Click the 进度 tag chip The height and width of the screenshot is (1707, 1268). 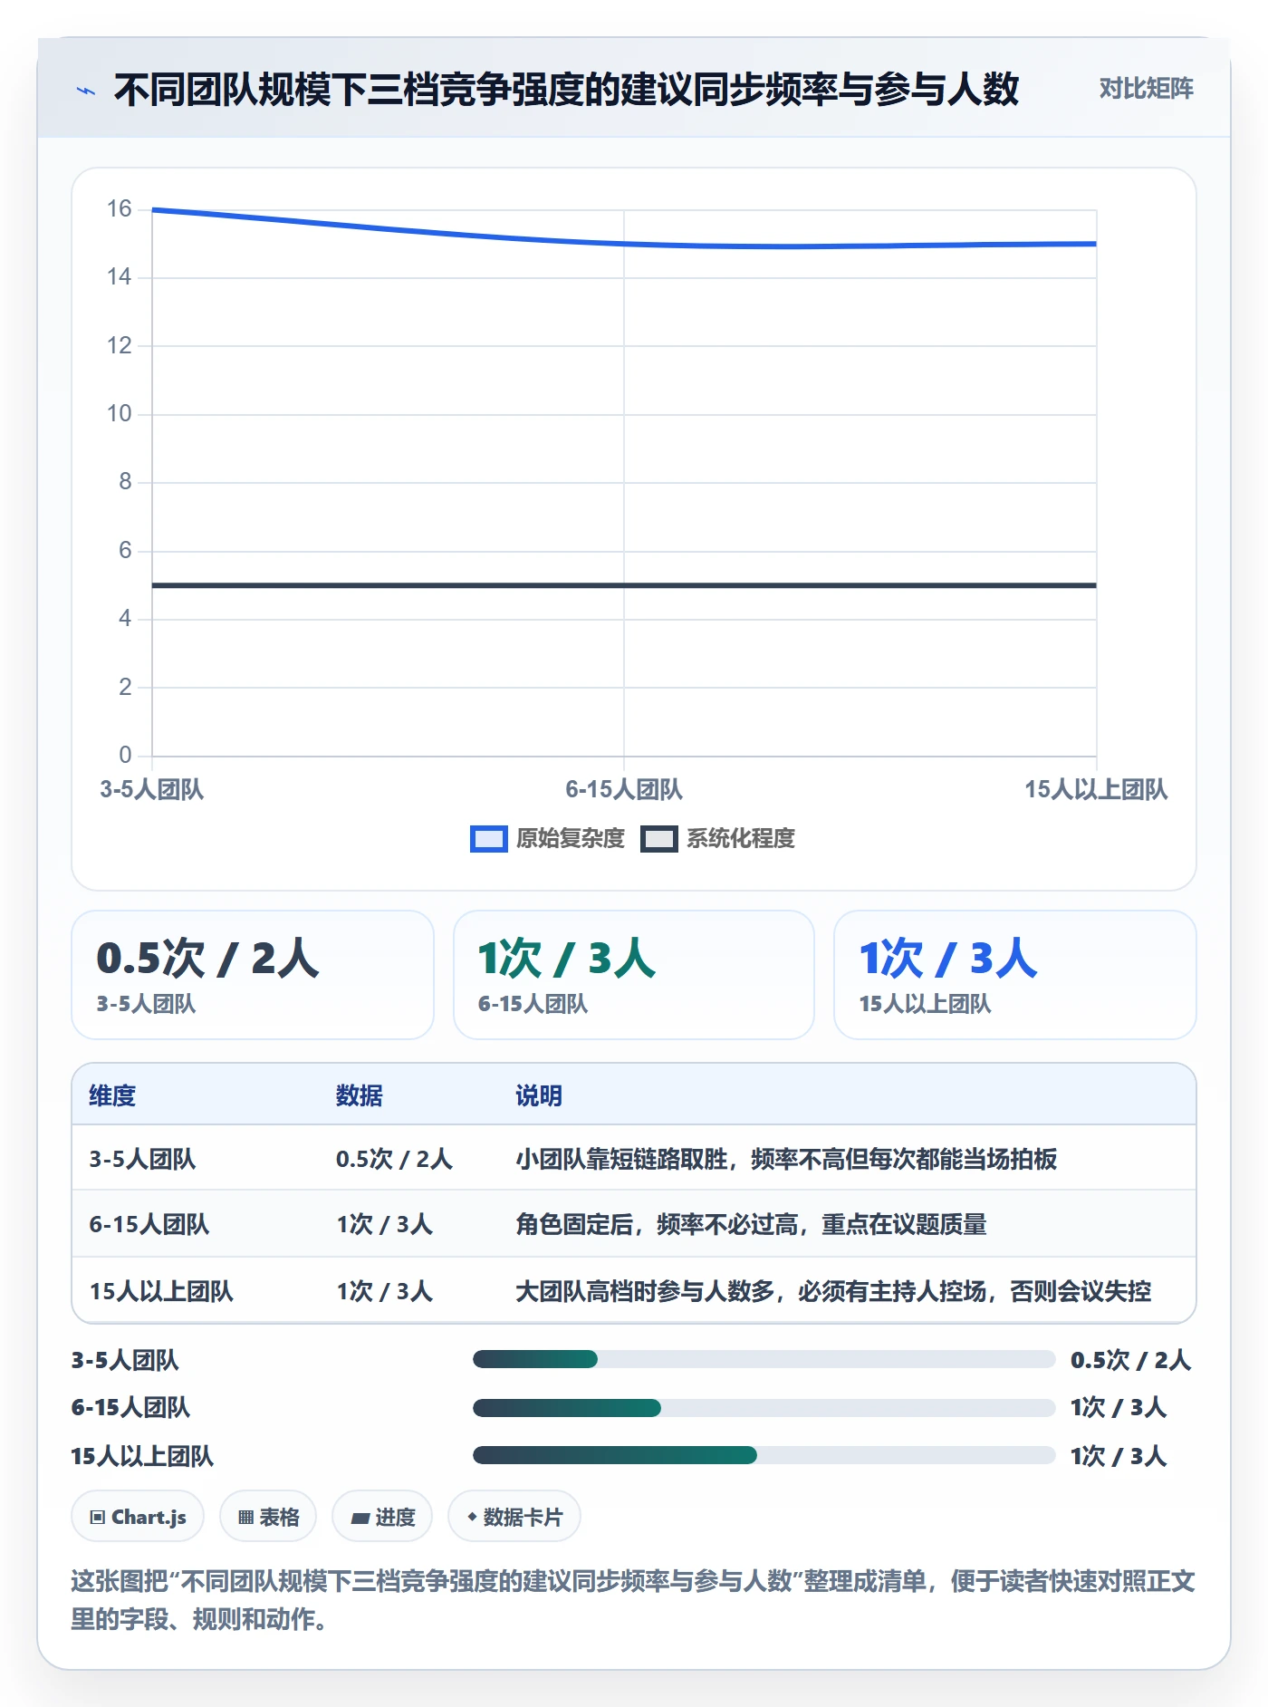pyautogui.click(x=382, y=1517)
